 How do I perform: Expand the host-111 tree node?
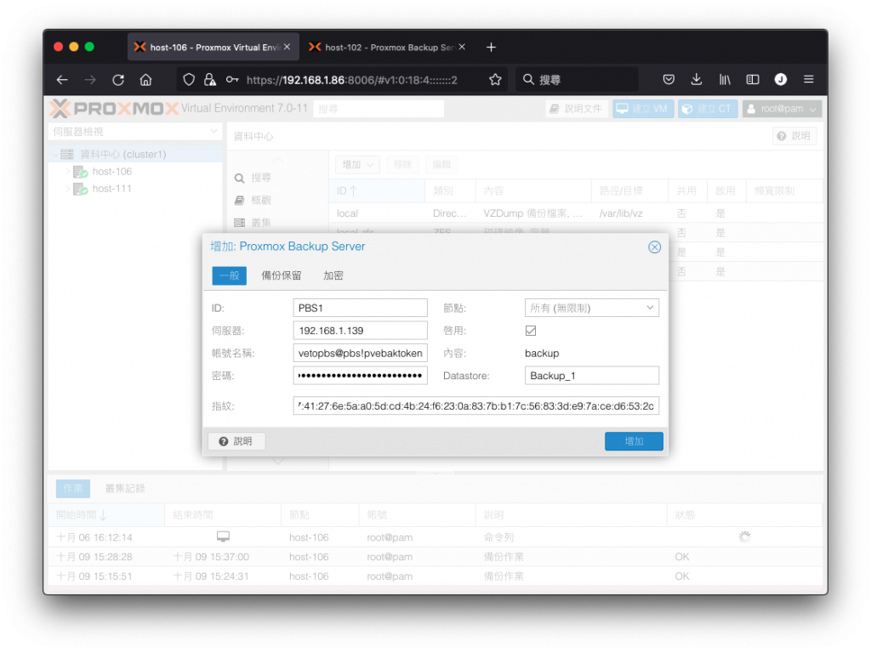pyautogui.click(x=68, y=189)
